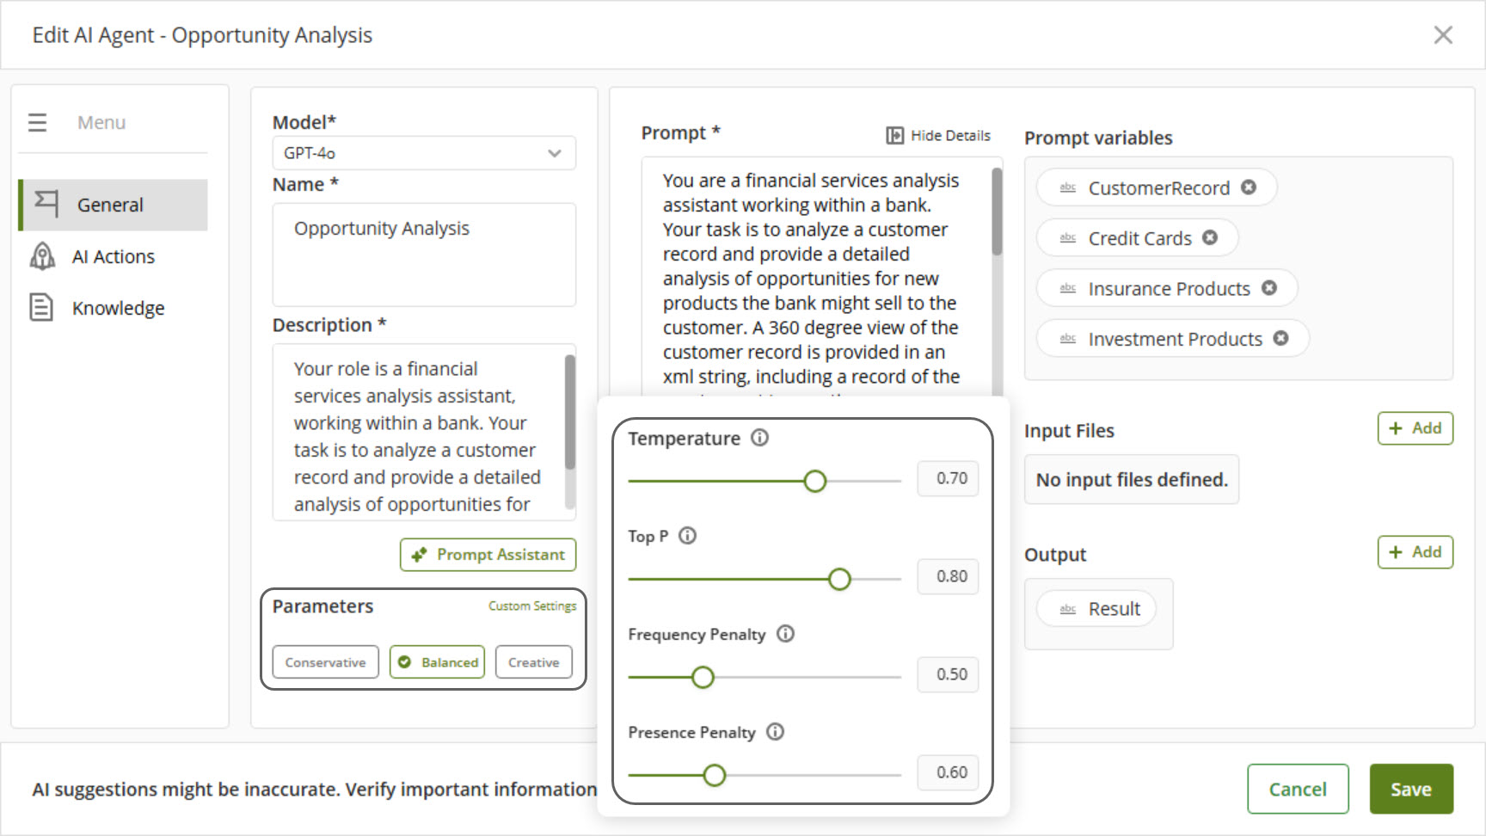Show Temperature info tooltip icon
The image size is (1486, 836).
click(759, 438)
